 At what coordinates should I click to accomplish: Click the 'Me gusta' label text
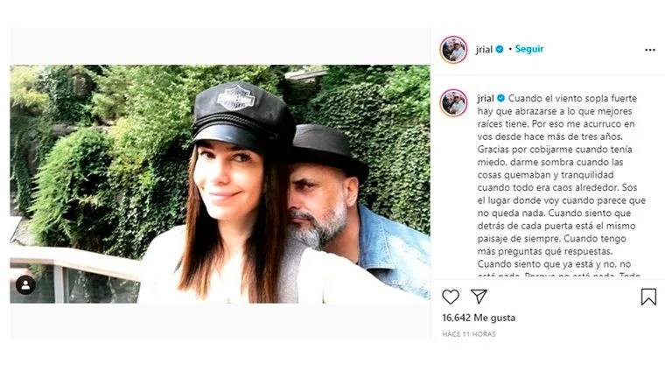click(494, 318)
